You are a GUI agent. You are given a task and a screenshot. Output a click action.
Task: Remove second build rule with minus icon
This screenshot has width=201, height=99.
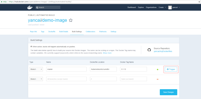click(158, 79)
